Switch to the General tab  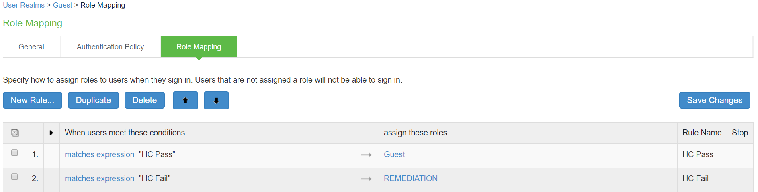pyautogui.click(x=31, y=47)
